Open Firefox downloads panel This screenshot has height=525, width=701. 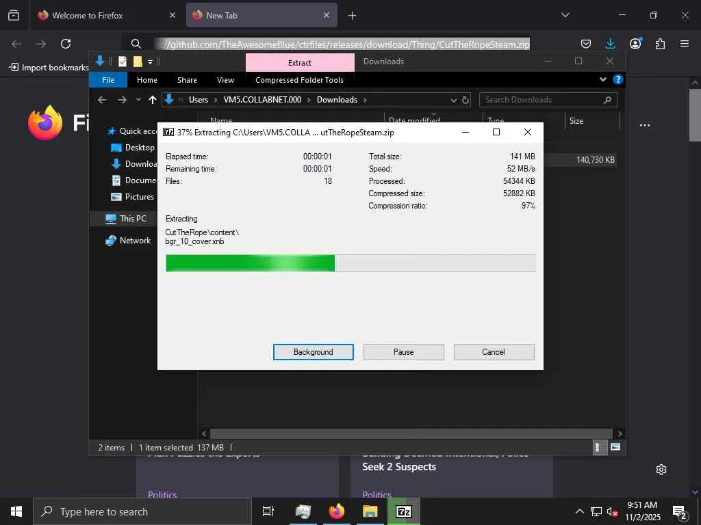(x=610, y=44)
